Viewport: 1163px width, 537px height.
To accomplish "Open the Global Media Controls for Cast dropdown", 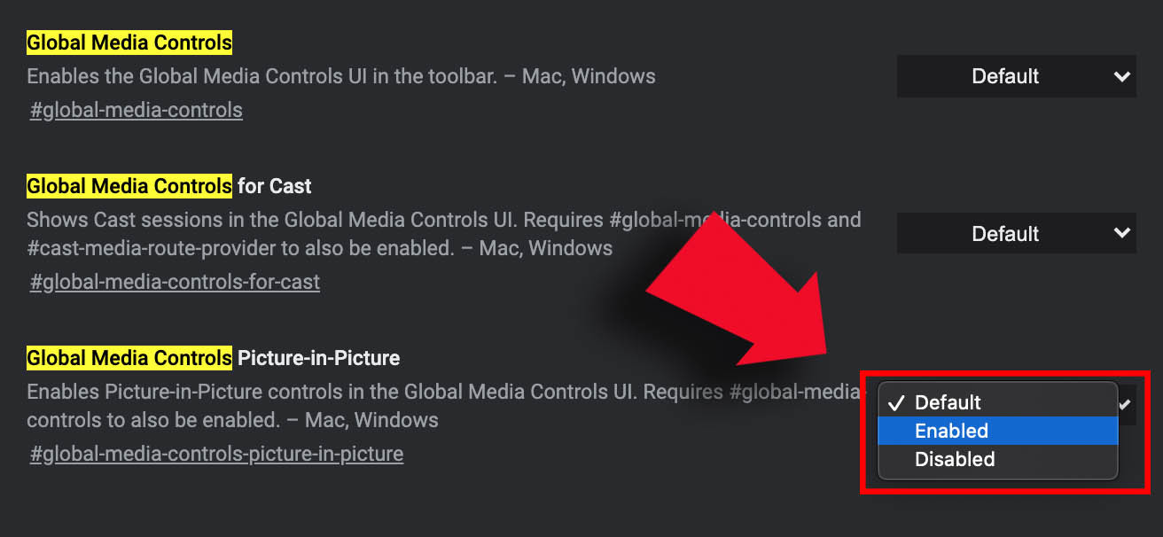I will tap(1017, 233).
